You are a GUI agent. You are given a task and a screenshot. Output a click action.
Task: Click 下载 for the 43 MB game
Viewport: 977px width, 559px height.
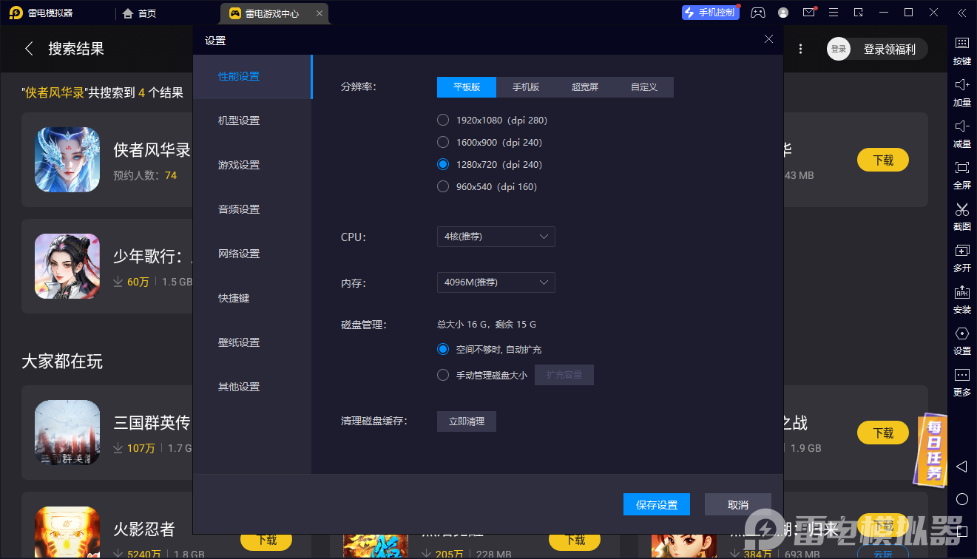click(883, 160)
